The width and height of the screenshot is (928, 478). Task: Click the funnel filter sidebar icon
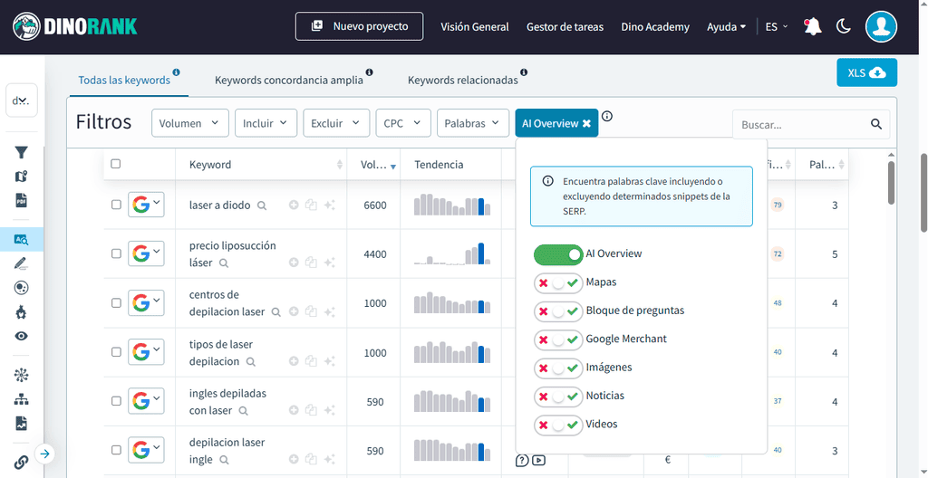(x=22, y=152)
